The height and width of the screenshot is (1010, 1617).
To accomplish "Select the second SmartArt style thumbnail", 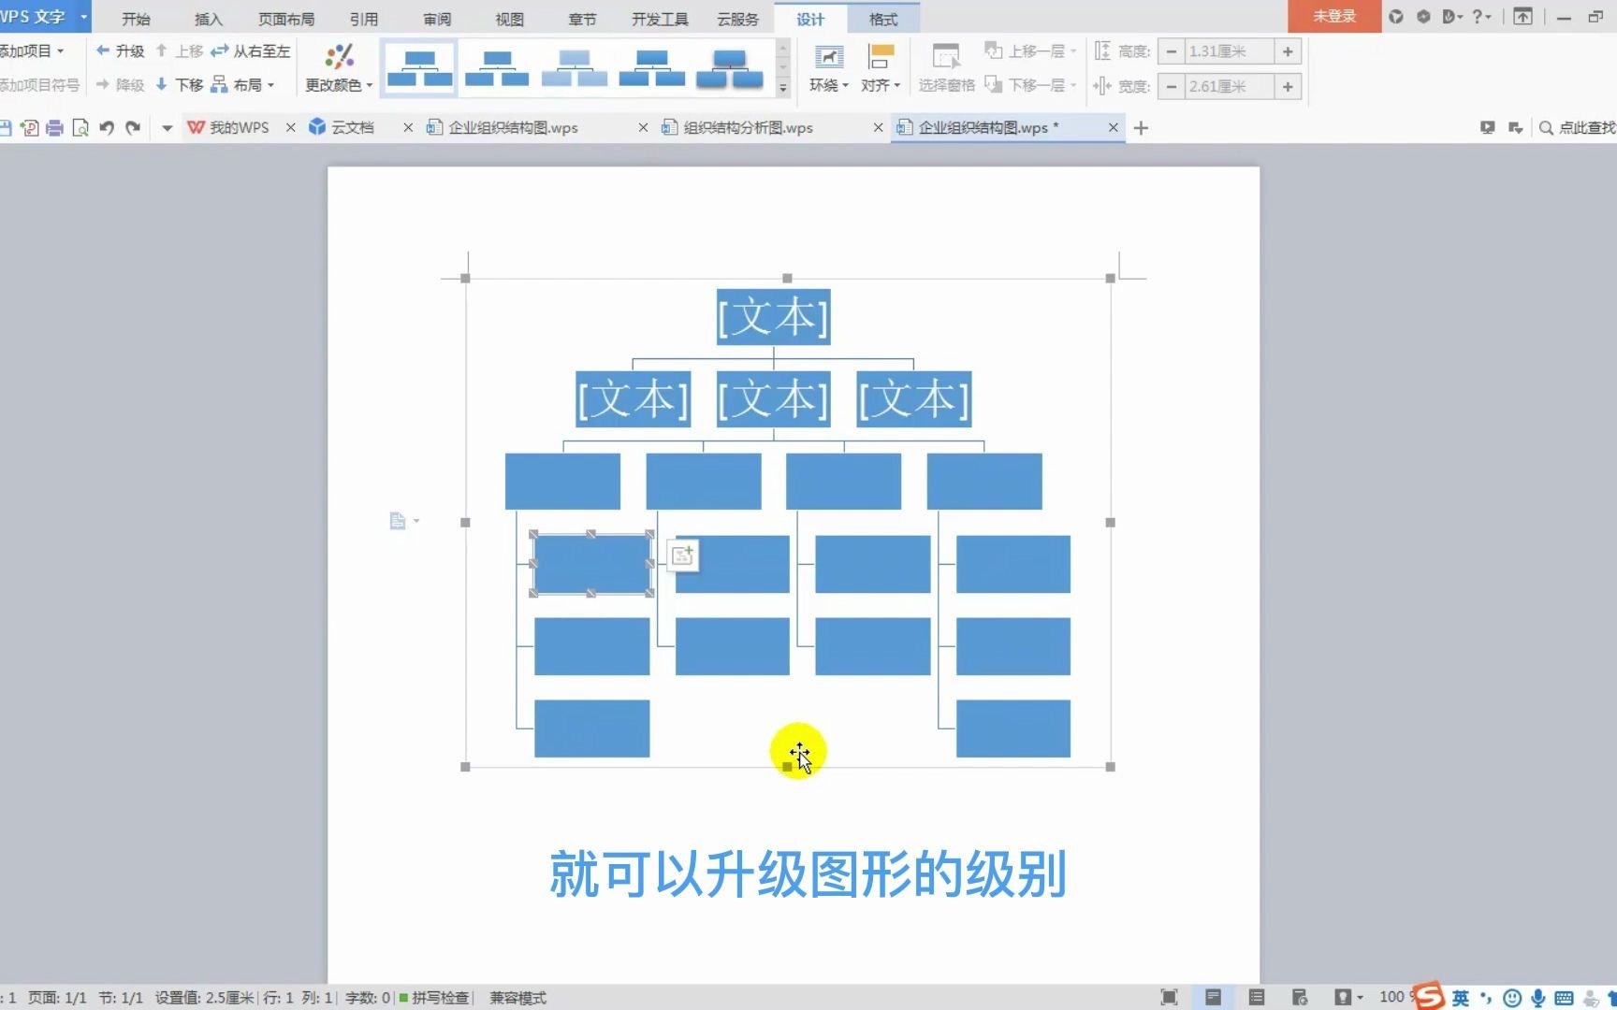I will coord(497,68).
